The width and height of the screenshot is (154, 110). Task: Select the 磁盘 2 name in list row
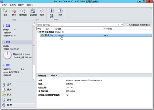(x=49, y=35)
